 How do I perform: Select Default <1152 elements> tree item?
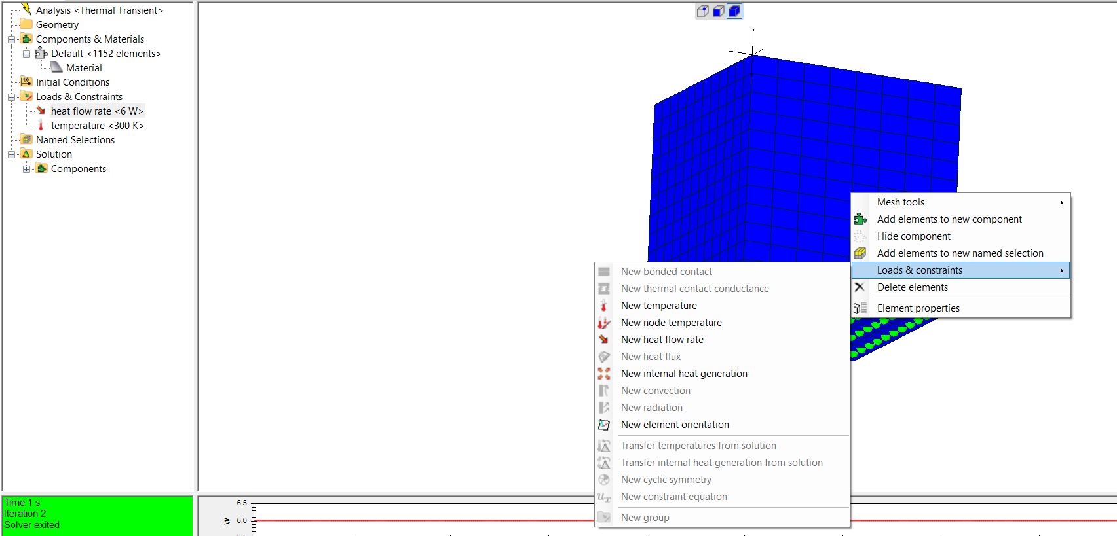point(106,54)
